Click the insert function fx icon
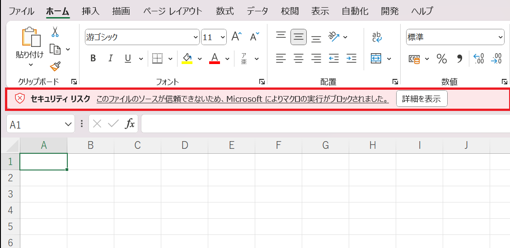The image size is (510, 248). [130, 124]
